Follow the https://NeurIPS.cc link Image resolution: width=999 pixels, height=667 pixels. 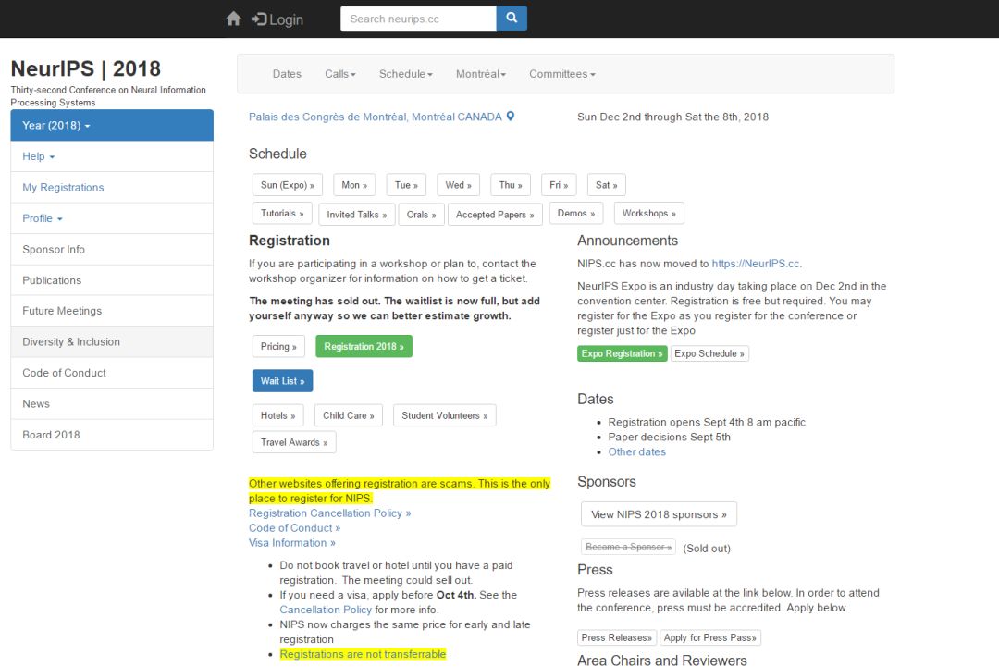click(756, 264)
